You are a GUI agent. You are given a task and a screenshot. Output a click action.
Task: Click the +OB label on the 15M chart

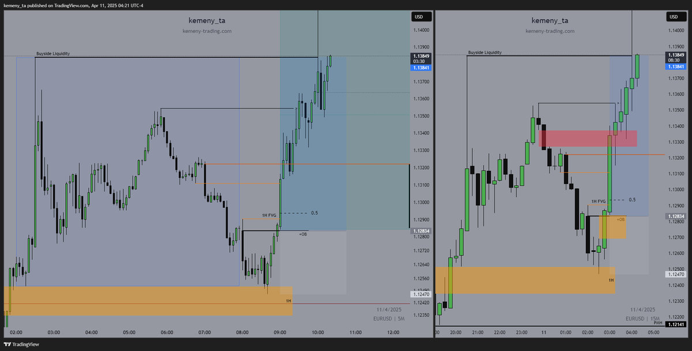(x=620, y=220)
